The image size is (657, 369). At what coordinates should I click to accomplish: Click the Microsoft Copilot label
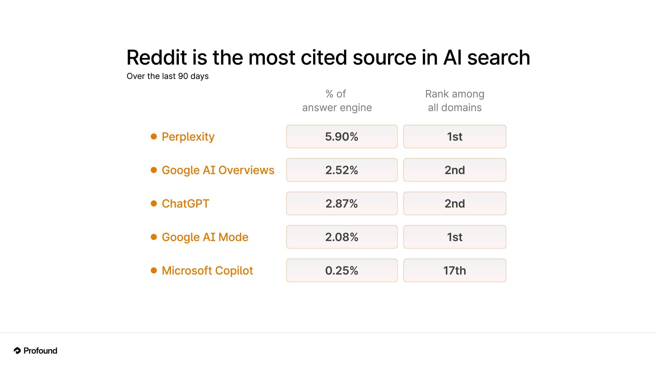(207, 271)
